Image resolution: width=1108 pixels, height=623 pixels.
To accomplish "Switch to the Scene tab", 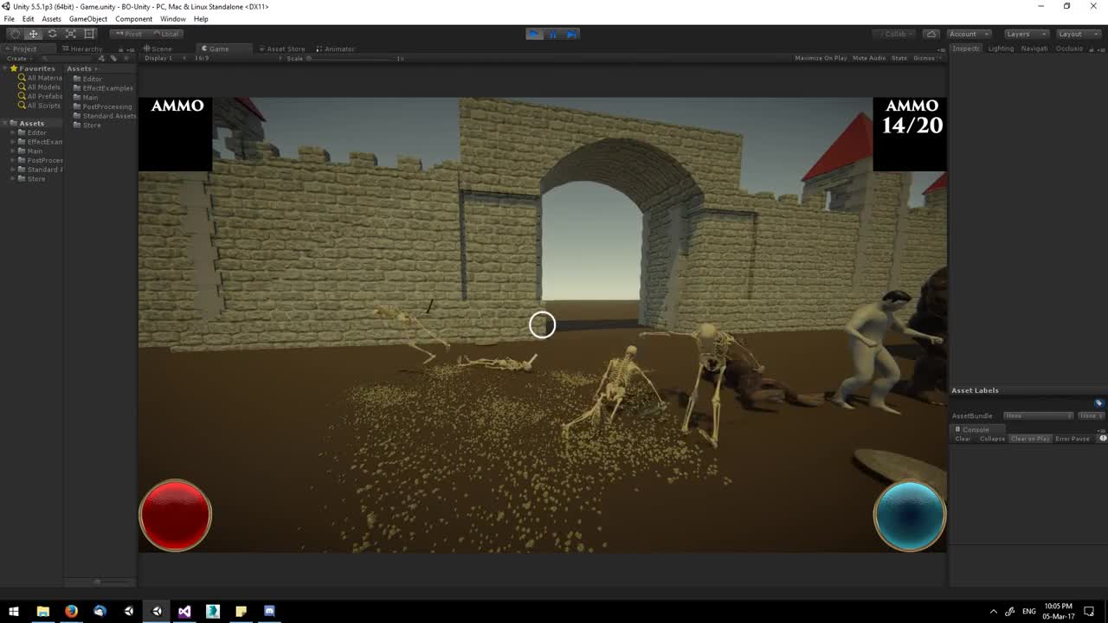I will pos(158,48).
